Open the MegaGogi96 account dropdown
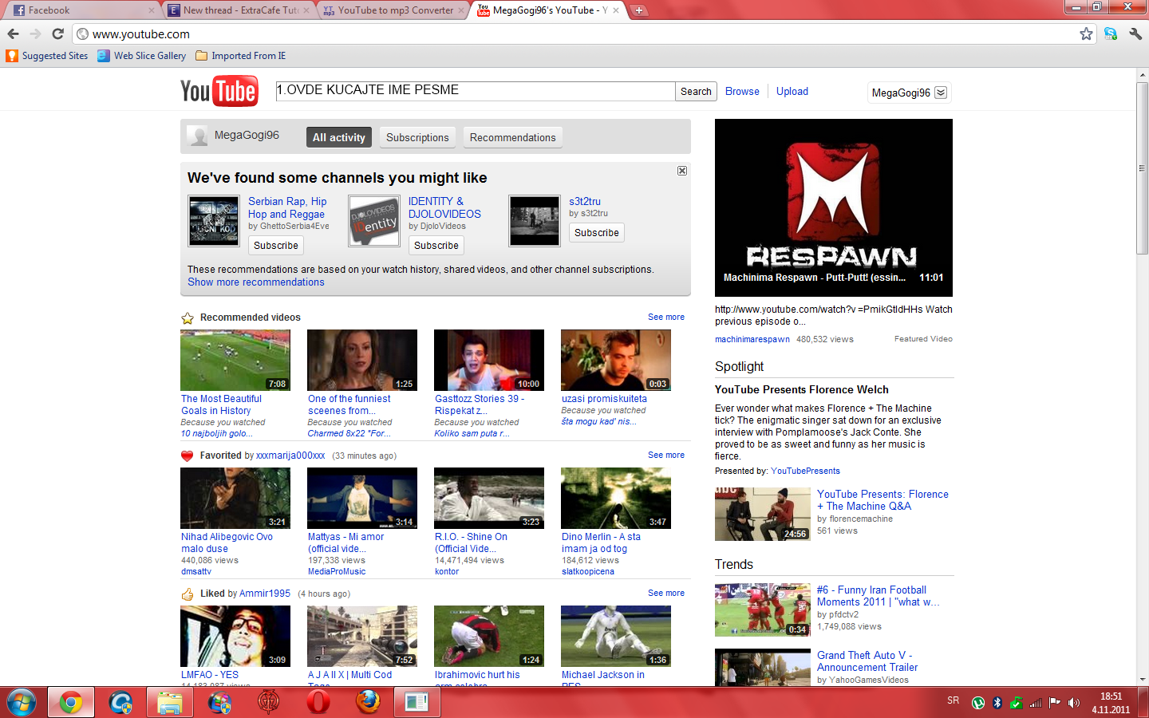 [x=941, y=93]
